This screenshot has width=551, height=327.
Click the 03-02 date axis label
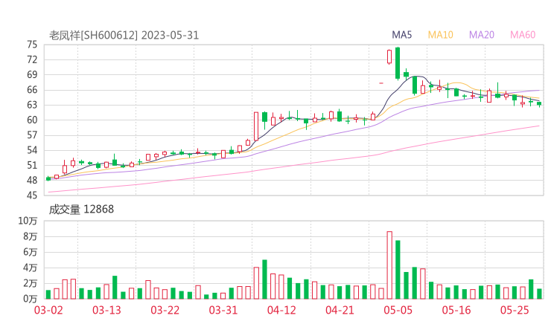coord(48,310)
